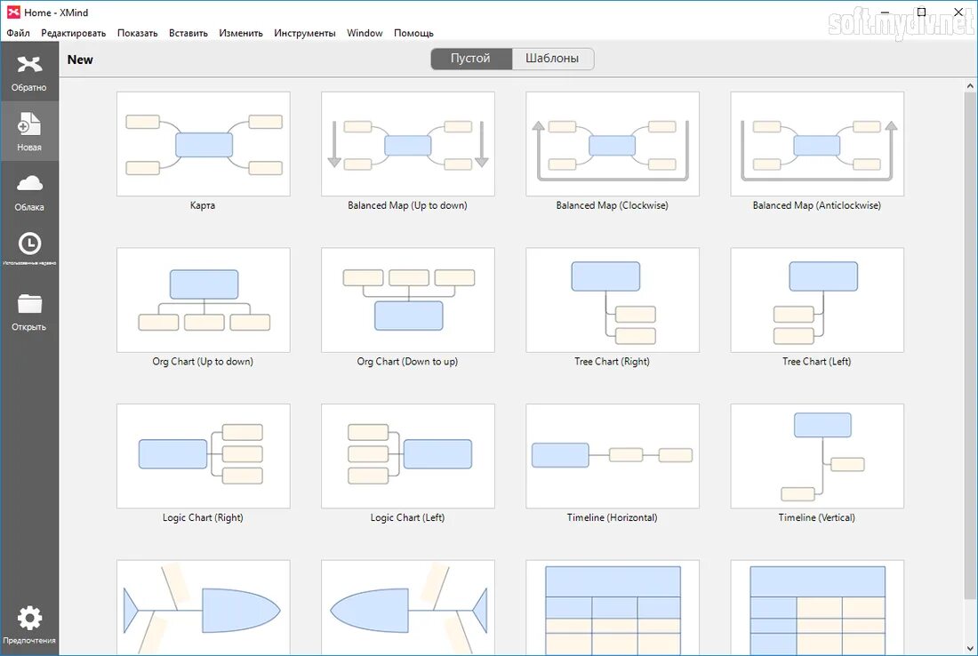Open the Window menu
This screenshot has height=656, width=978.
(x=365, y=33)
